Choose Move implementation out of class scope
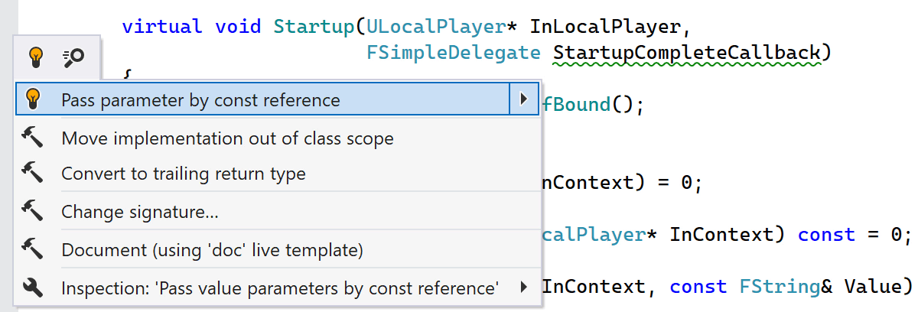 pyautogui.click(x=227, y=138)
